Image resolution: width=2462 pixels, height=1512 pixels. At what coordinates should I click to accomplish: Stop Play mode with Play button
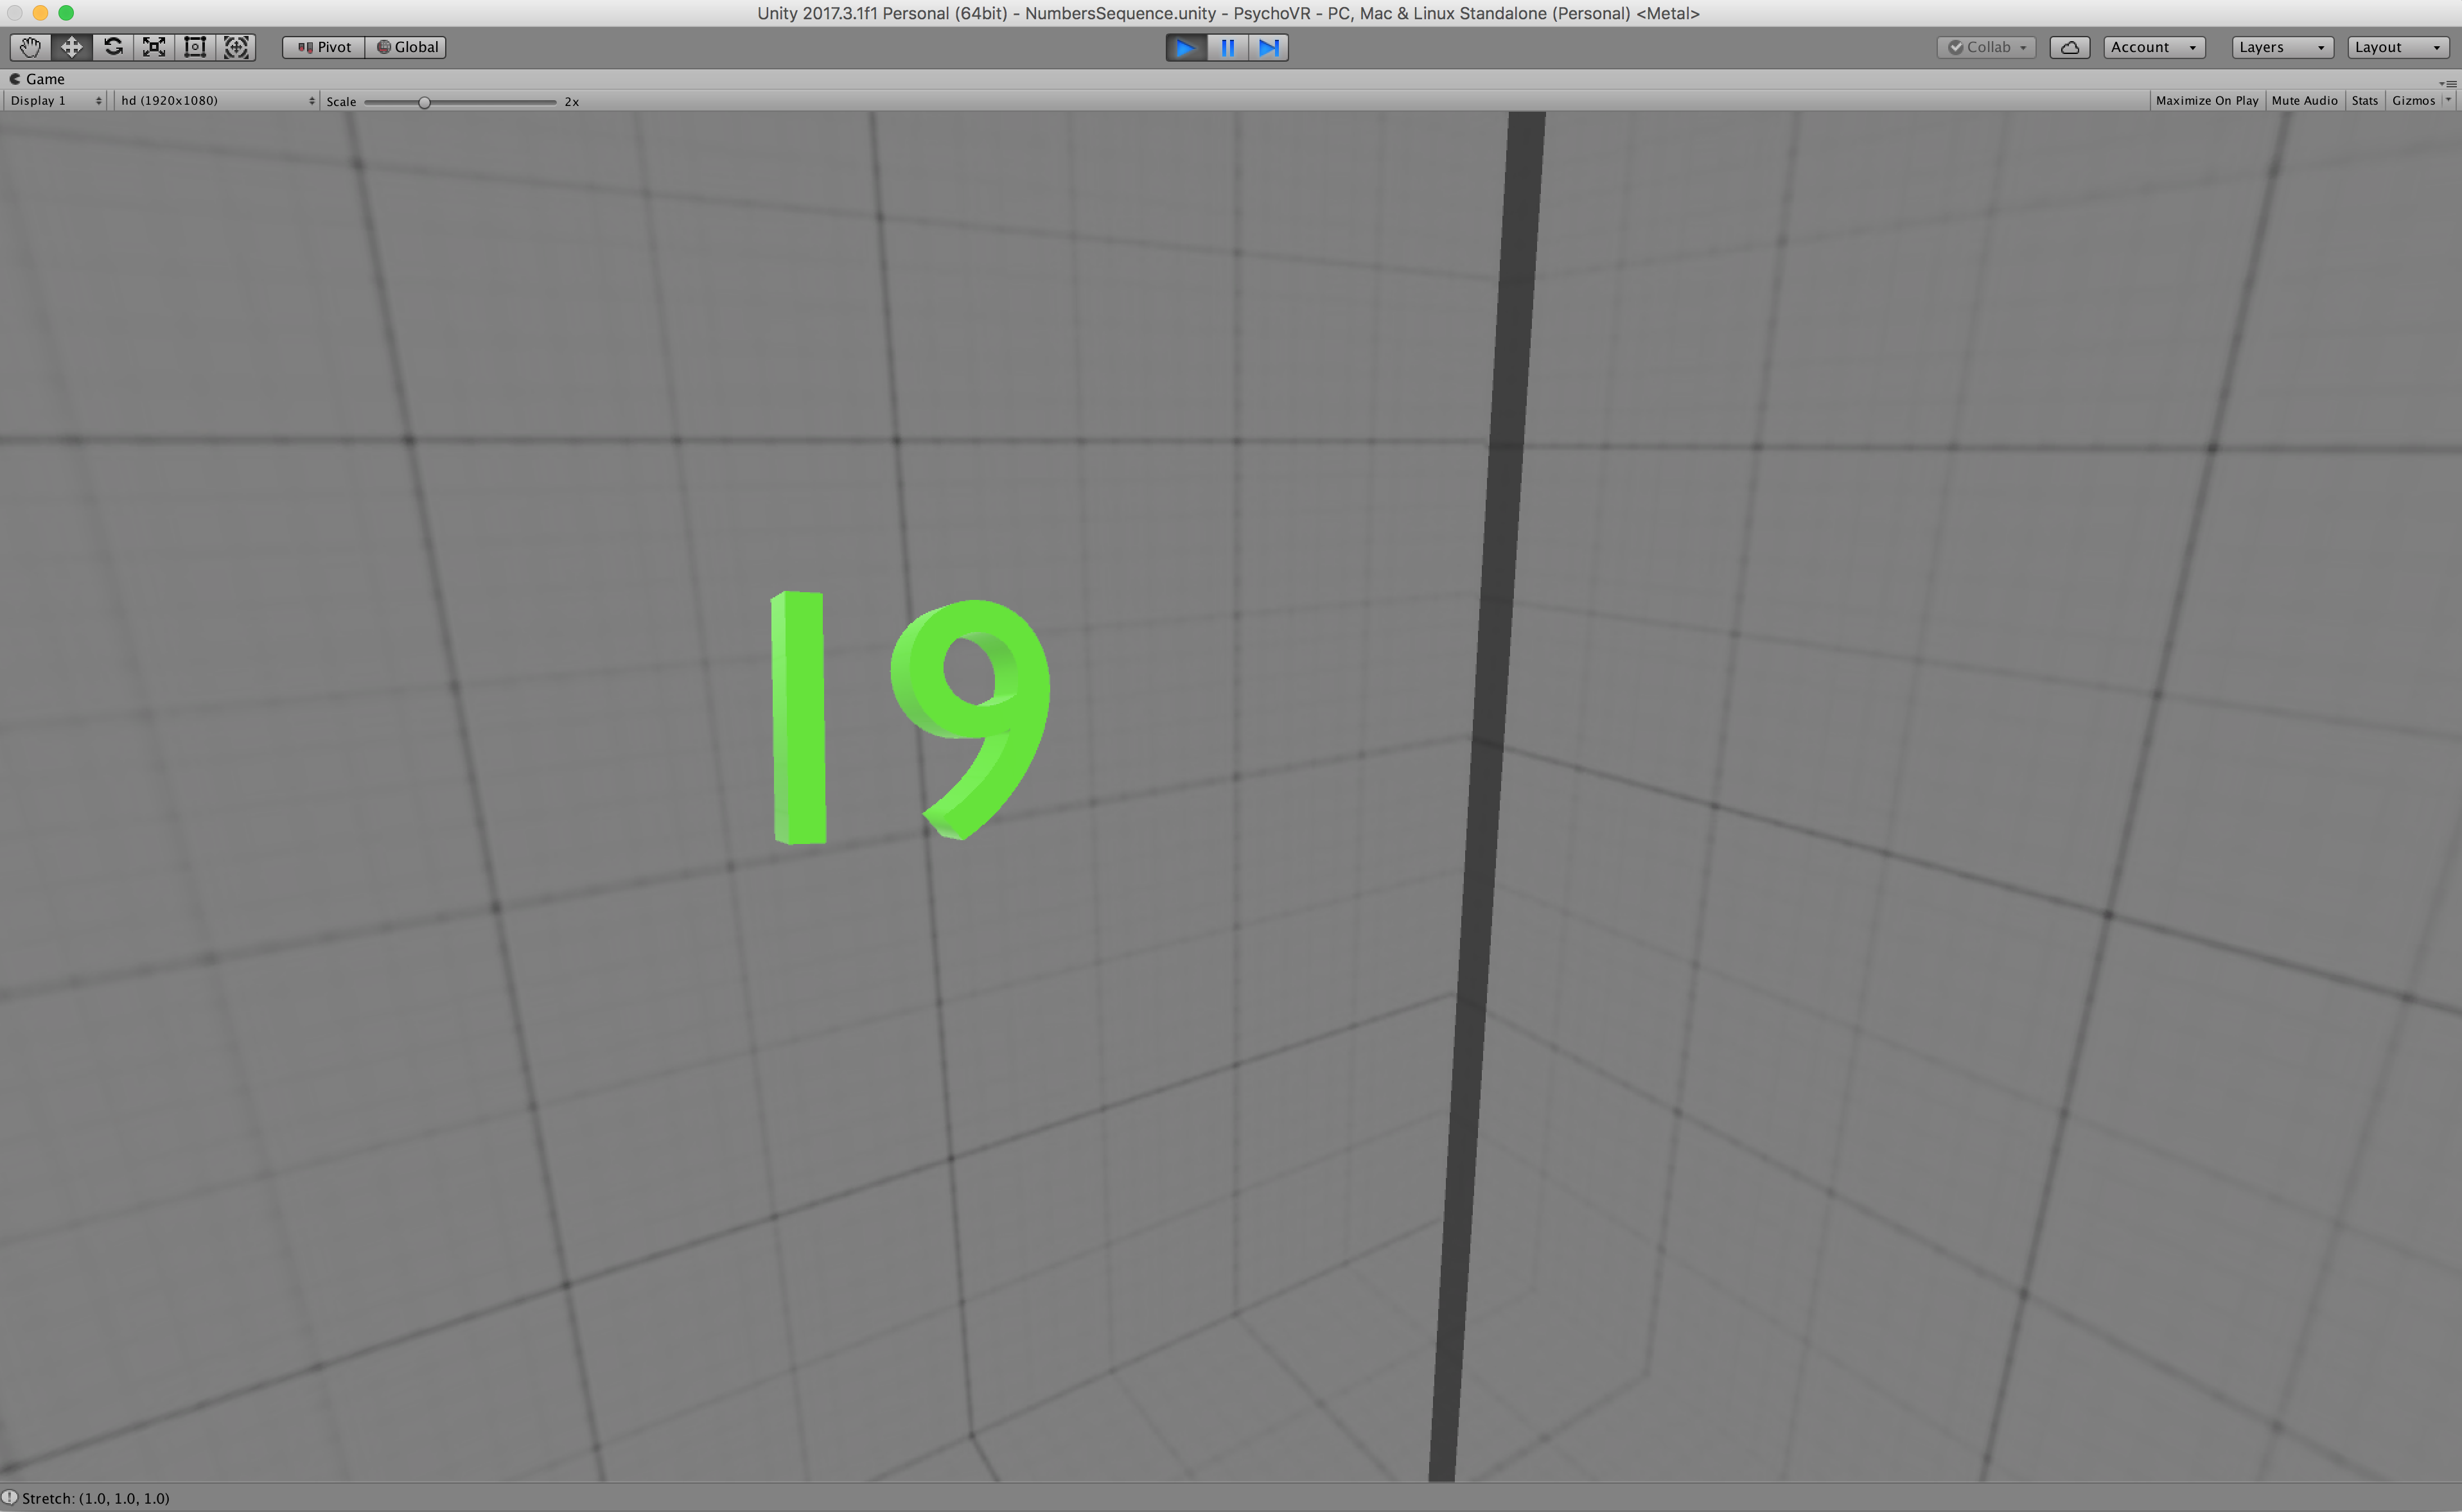(1186, 47)
